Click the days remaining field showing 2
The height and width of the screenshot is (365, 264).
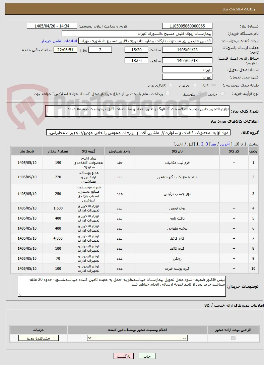coord(100,50)
